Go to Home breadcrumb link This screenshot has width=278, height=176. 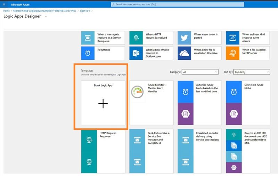pos(6,11)
